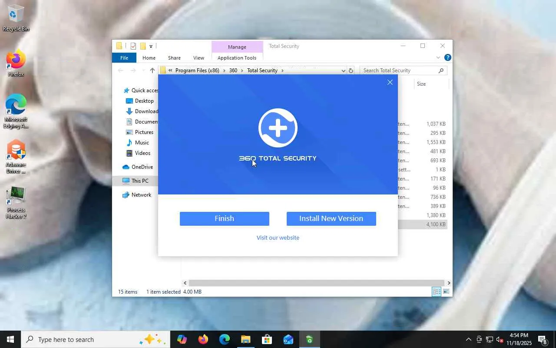
Task: Switch to Details view layout
Action: point(437,291)
